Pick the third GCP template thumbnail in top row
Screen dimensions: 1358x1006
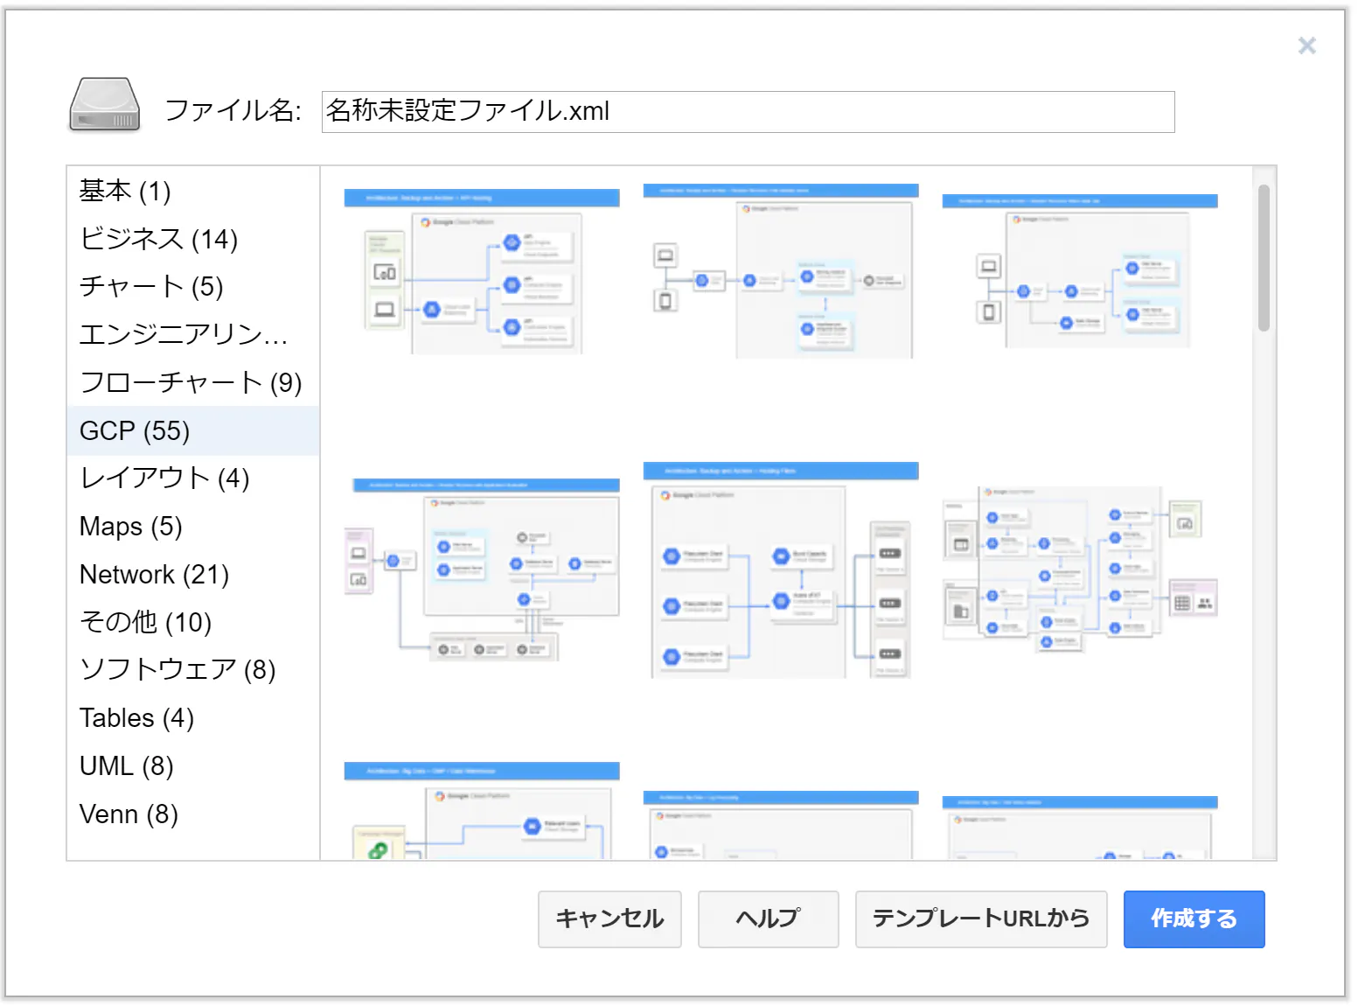(x=1080, y=271)
